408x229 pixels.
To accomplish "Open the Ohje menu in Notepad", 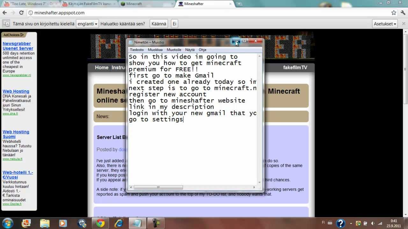I will [202, 50].
